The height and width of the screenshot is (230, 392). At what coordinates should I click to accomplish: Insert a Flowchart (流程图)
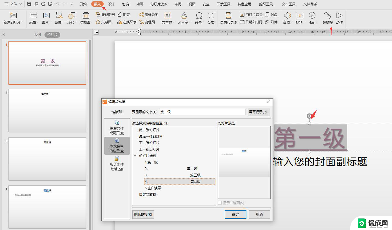click(147, 22)
